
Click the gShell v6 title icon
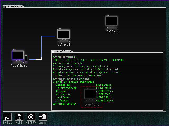click(53, 51)
